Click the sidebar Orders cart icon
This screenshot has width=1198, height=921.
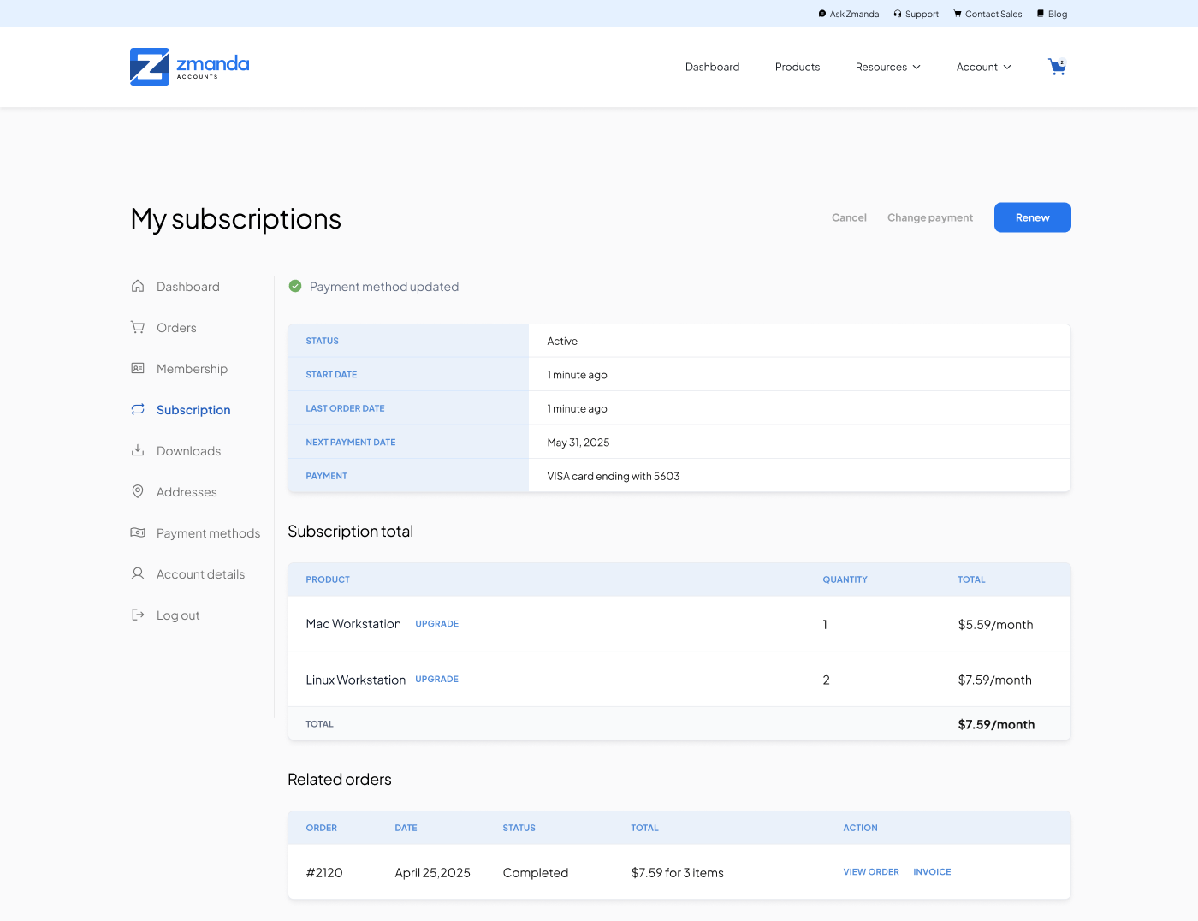(x=138, y=327)
